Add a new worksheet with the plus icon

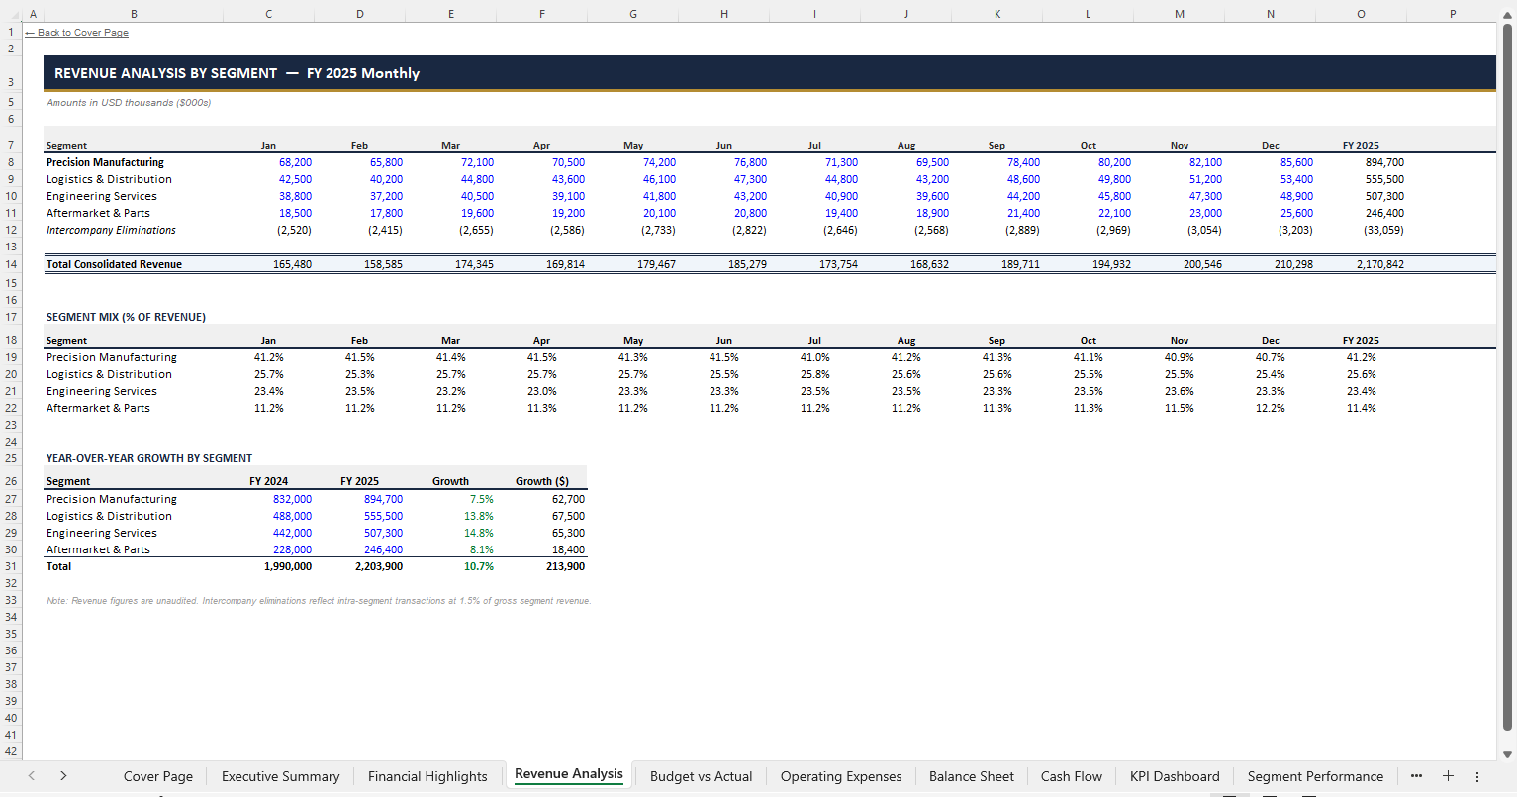[1448, 776]
